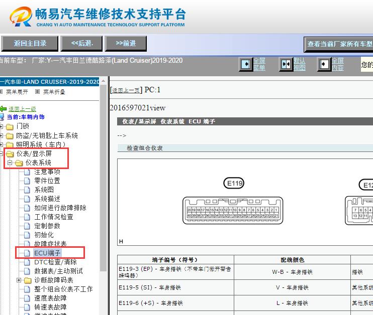
Task: Click the <<后退 button
Action: (81, 44)
